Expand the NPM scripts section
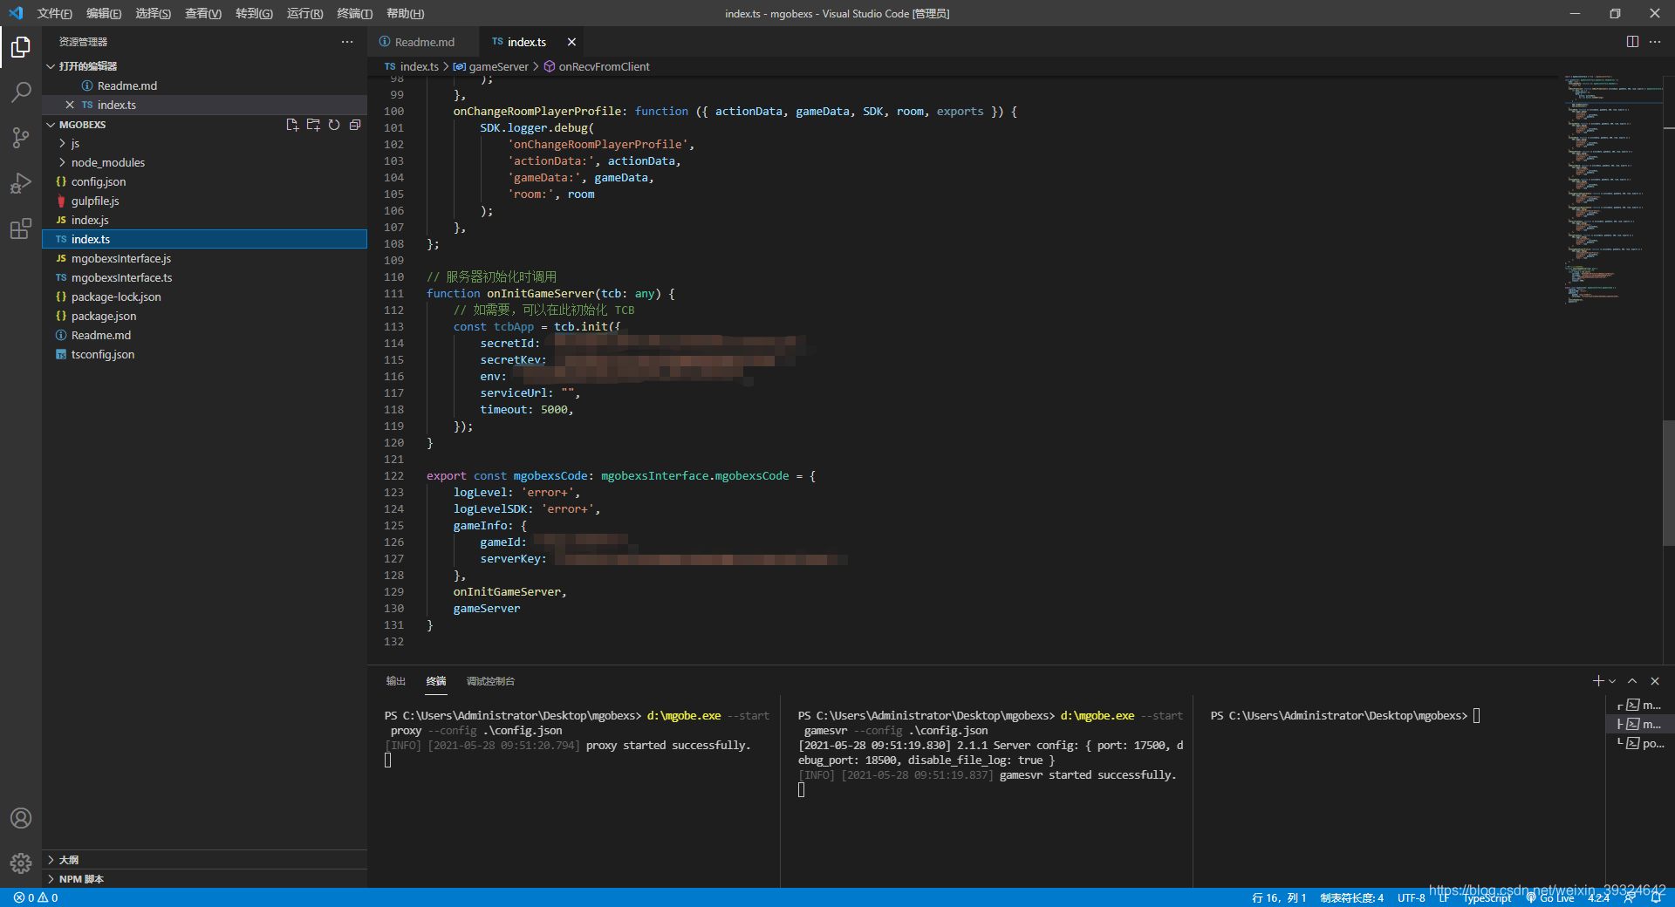This screenshot has width=1675, height=907. click(x=206, y=879)
